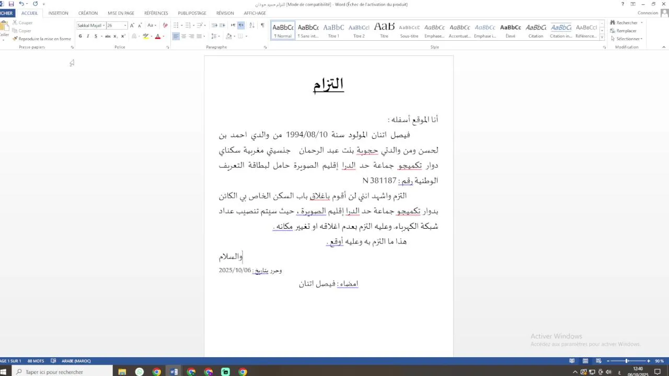Save the document with the floppy icon

[x=11, y=4]
